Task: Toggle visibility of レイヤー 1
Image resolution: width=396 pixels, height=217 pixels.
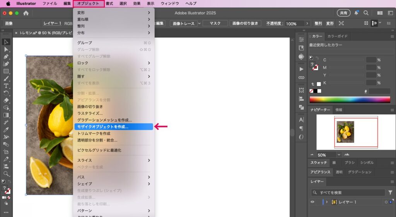Action: [312, 202]
